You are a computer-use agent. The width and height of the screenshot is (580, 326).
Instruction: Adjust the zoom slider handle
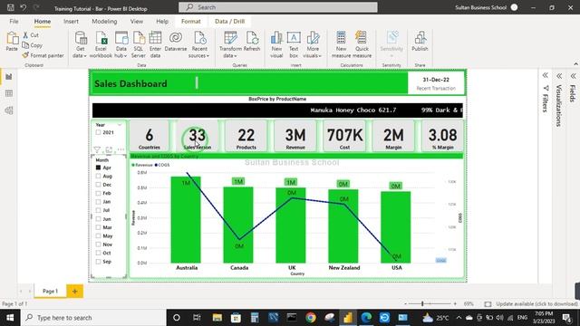(422, 304)
